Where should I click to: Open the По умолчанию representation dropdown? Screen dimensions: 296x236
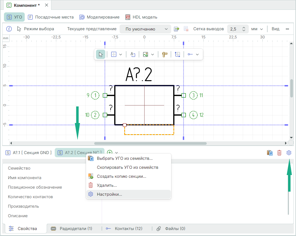click(147, 29)
